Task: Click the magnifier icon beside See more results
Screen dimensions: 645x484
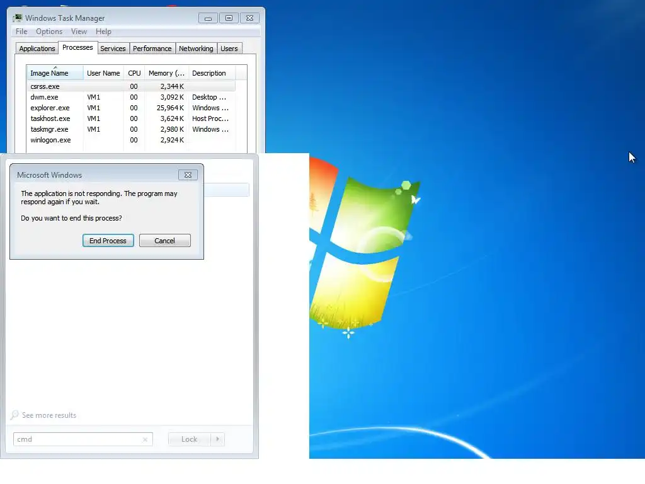Action: coord(14,415)
